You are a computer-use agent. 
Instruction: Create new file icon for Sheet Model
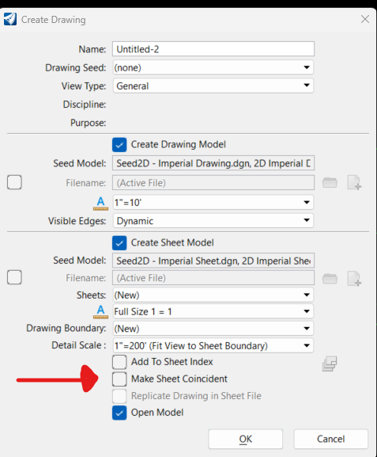coord(354,278)
